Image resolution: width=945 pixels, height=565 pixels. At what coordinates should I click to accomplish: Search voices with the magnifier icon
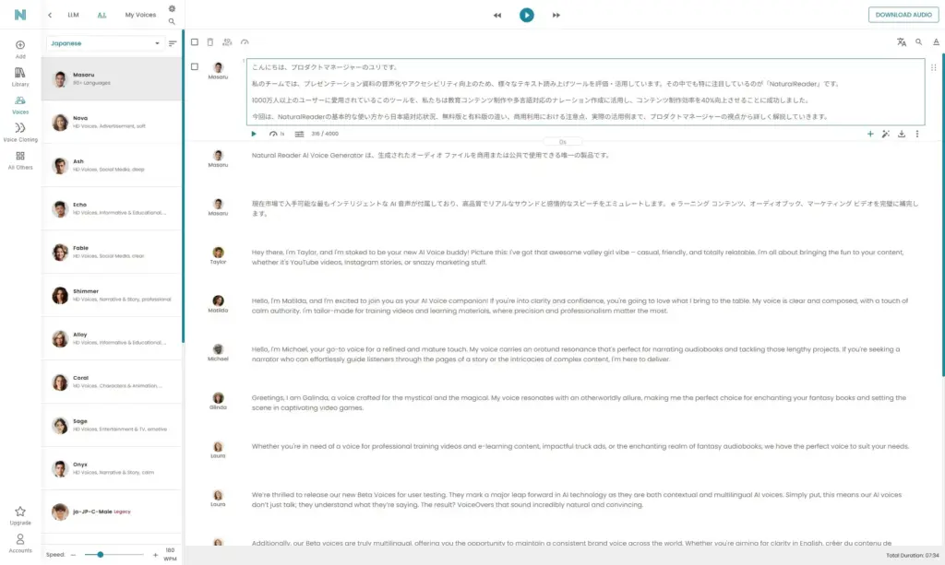tap(172, 21)
